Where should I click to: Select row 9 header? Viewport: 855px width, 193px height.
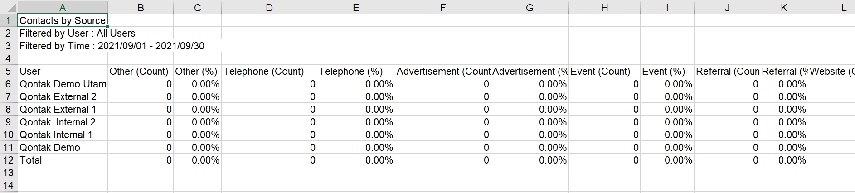pyautogui.click(x=8, y=122)
